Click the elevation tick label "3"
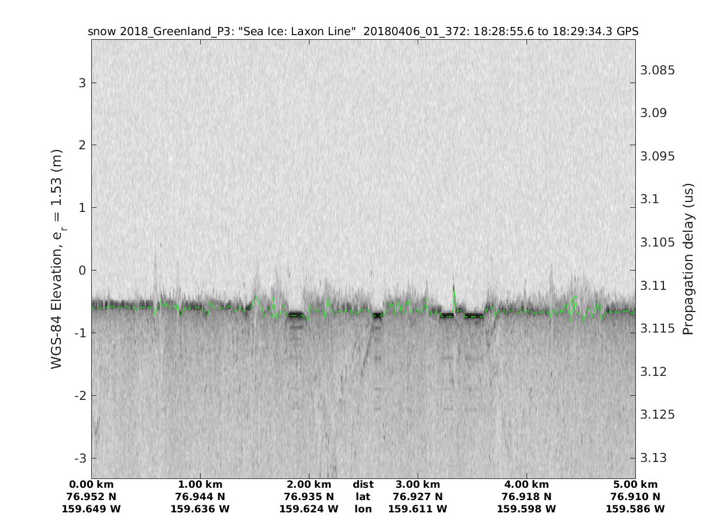This screenshot has width=702, height=527. point(82,83)
